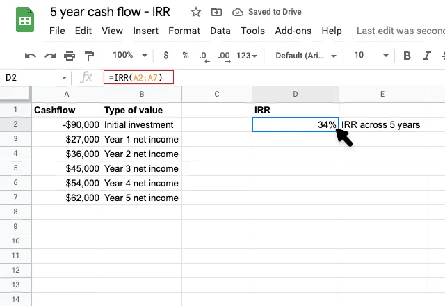Move document to folder icon
The image size is (445, 306).
pyautogui.click(x=216, y=12)
